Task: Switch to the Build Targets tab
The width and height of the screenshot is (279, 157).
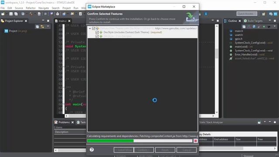Action: (253, 21)
